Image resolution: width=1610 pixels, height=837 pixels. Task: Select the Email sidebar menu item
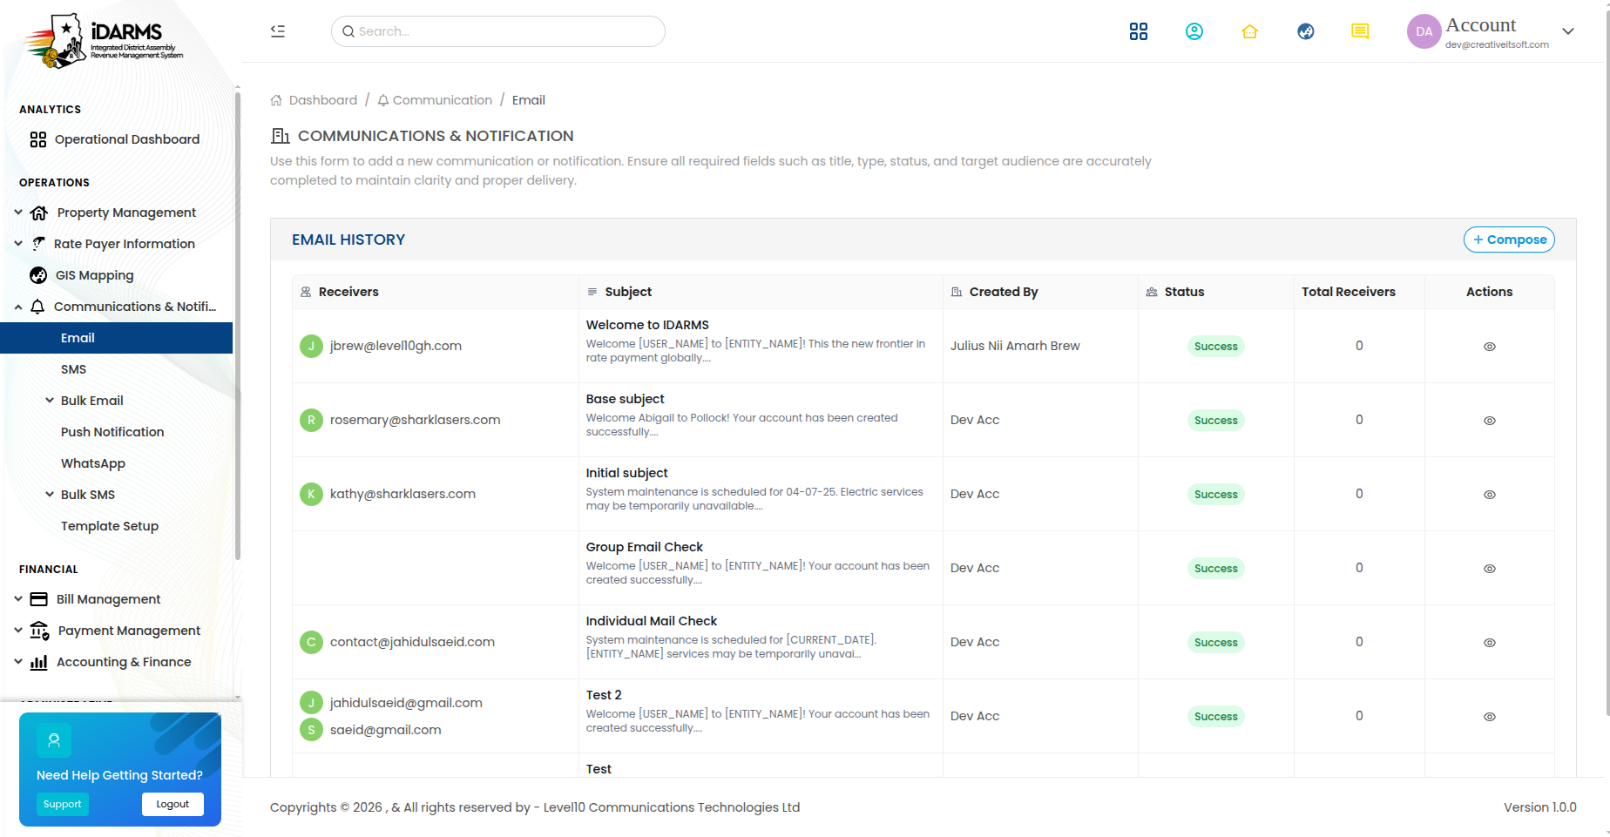pos(116,338)
